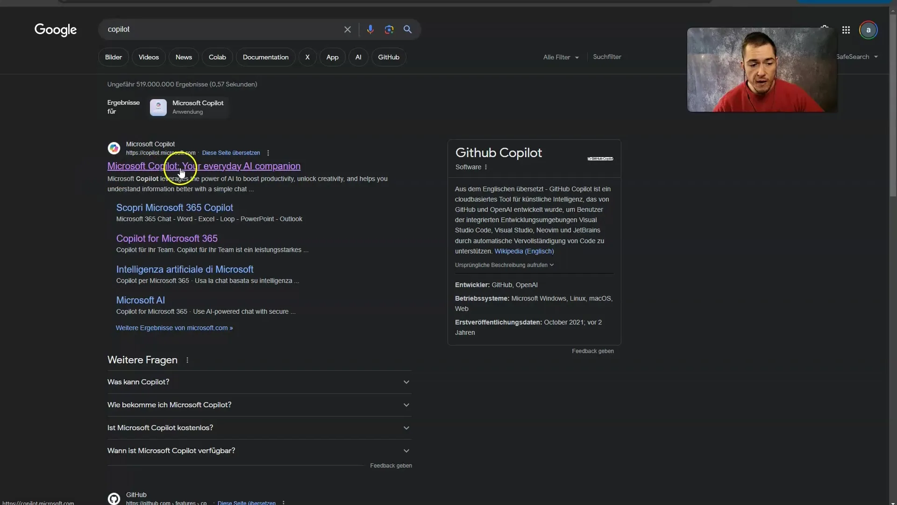
Task: Click the camera lens search icon
Action: [389, 29]
